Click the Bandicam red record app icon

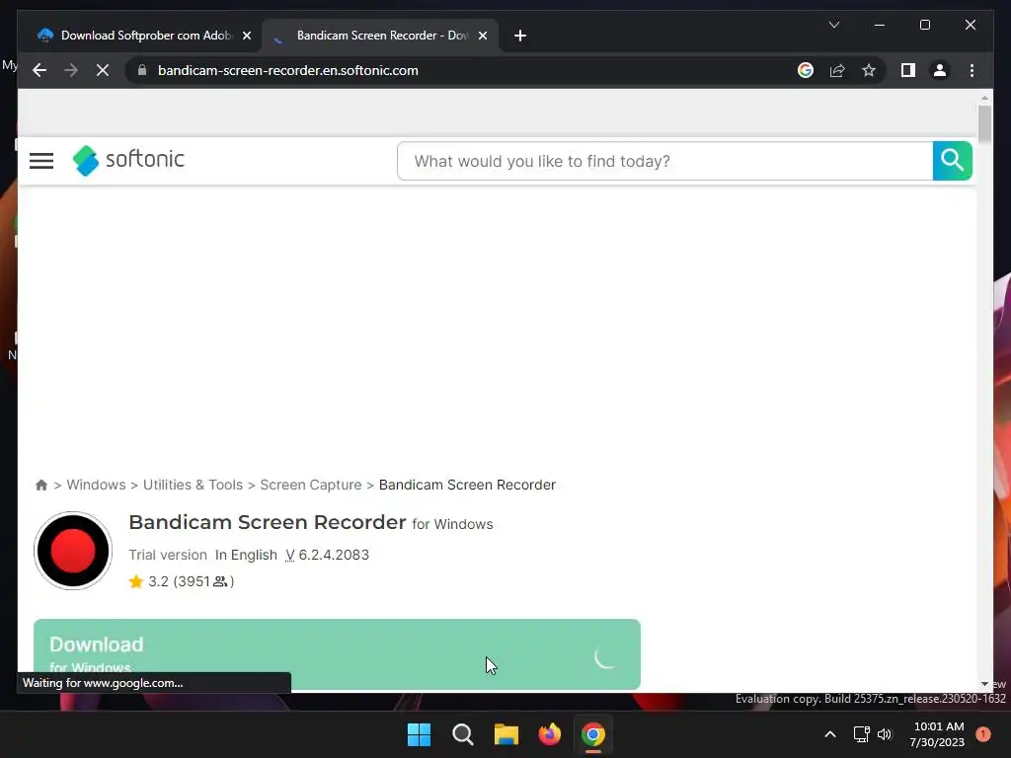[73, 551]
